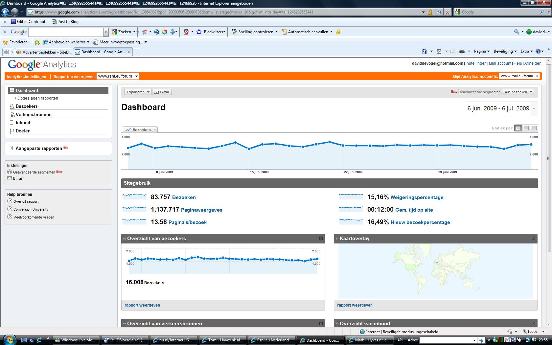This screenshot has width=552, height=345.
Task: Click the Paginaweergaves link
Action: tap(202, 210)
